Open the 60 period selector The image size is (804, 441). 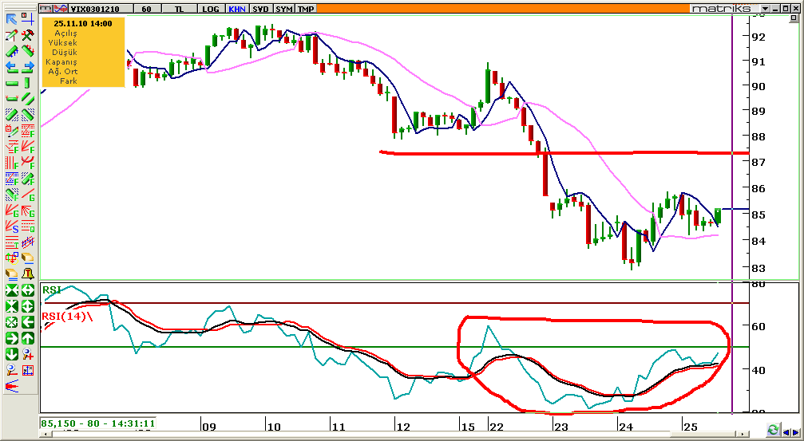[146, 9]
